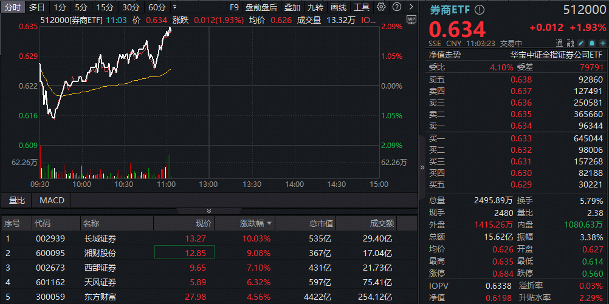Screen dimensions: 609x304
Task: Switch to 15分 timeframe
Action: (105, 7)
